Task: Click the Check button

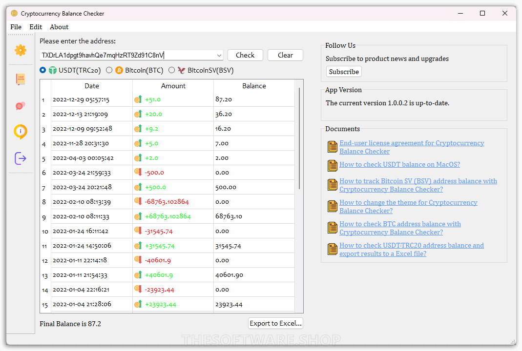Action: pos(245,55)
